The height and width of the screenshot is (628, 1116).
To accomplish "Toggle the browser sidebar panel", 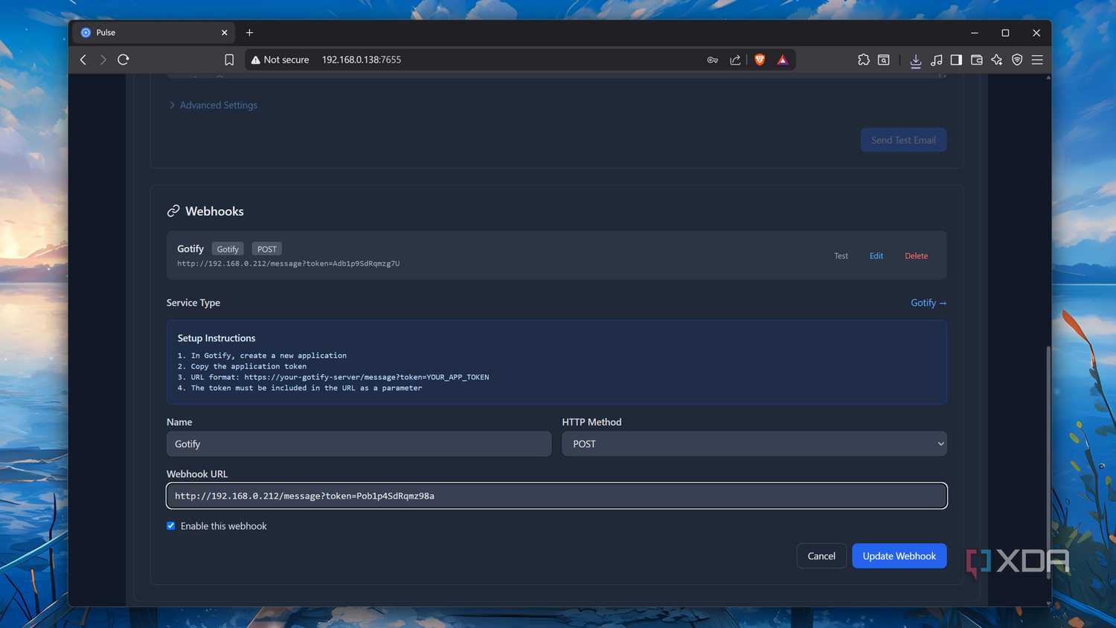I will (x=956, y=60).
